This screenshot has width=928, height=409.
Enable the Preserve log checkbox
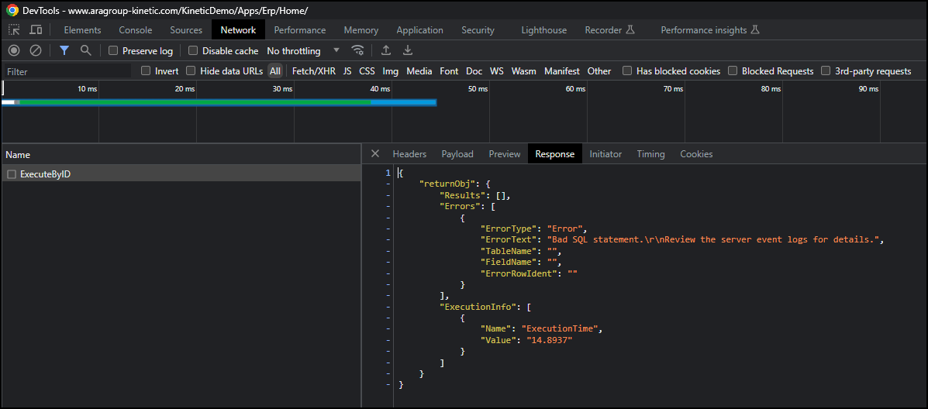click(113, 51)
